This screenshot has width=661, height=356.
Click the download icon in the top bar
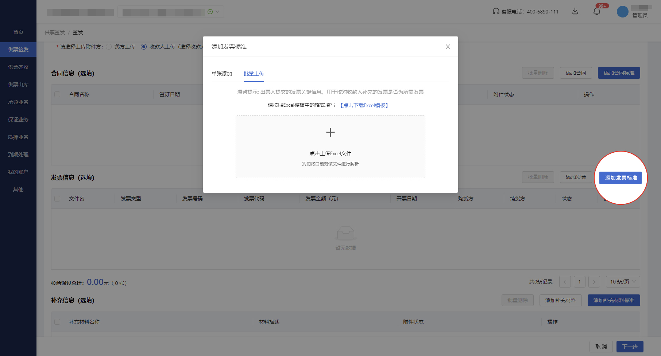[x=575, y=11]
